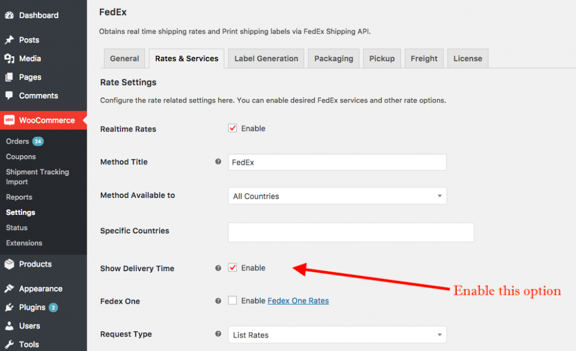Click the Products box icon
576x351 pixels.
coord(9,264)
